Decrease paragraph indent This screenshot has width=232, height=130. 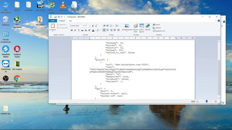click(104, 26)
